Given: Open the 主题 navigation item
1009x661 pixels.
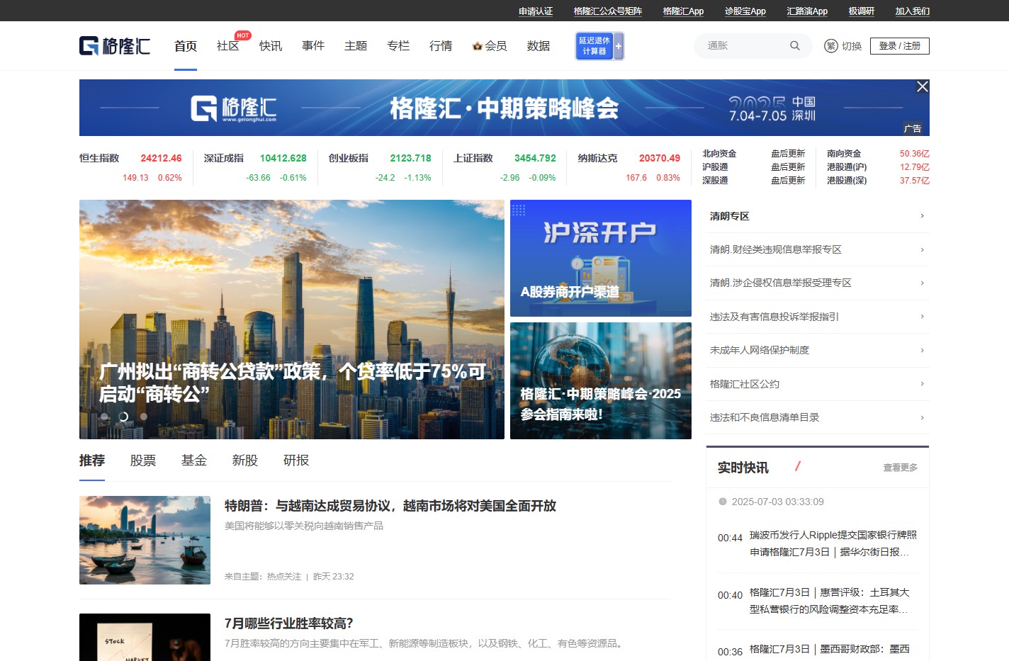Looking at the screenshot, I should 356,46.
